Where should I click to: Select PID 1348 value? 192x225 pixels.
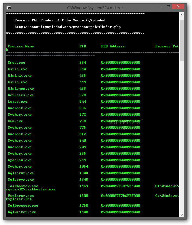(x=84, y=180)
